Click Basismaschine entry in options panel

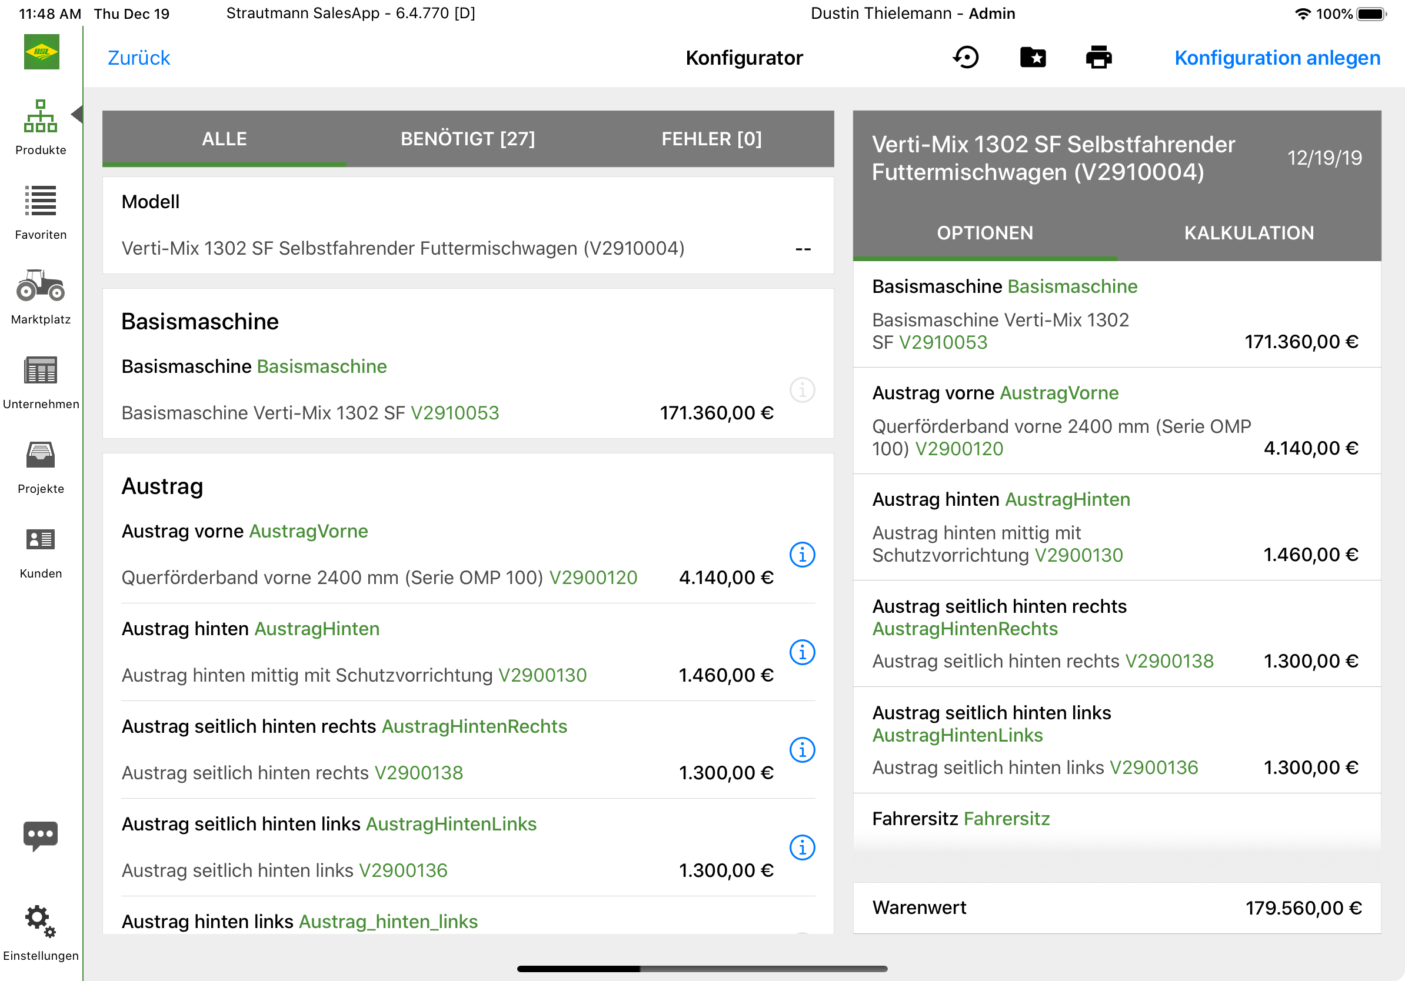[x=1117, y=315]
